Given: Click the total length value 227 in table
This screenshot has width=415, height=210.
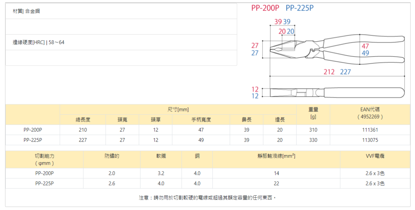Looking at the screenshot, I should click(83, 140).
